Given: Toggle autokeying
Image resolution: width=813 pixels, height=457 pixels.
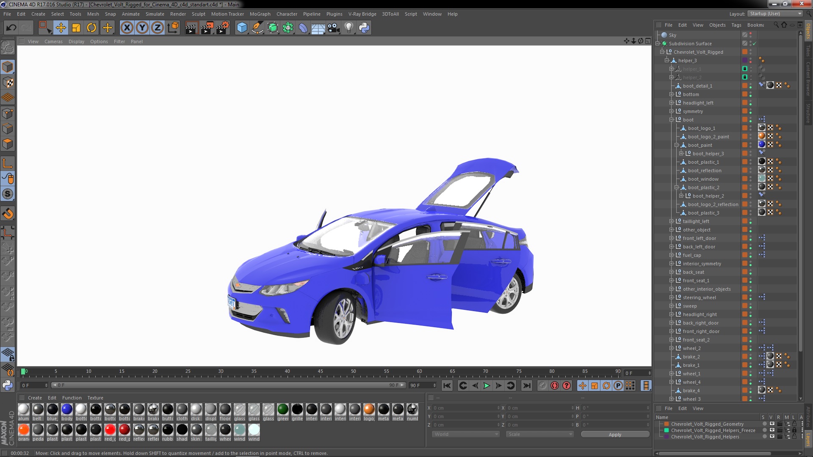Looking at the screenshot, I should point(554,385).
